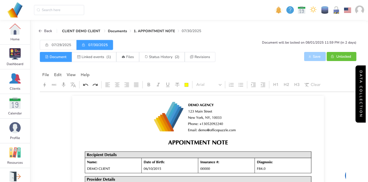
Task: Click the translate icon in editor toolbar
Action: (73, 85)
